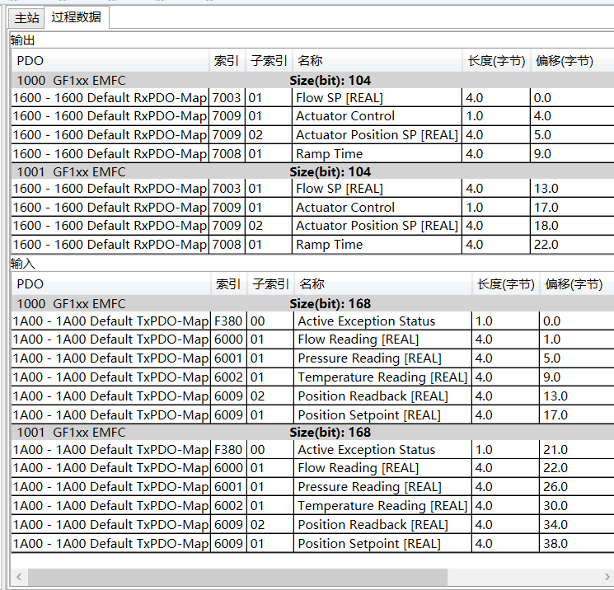The image size is (614, 590).
Task: Click offset value 38.0 cell
Action: pyautogui.click(x=555, y=544)
